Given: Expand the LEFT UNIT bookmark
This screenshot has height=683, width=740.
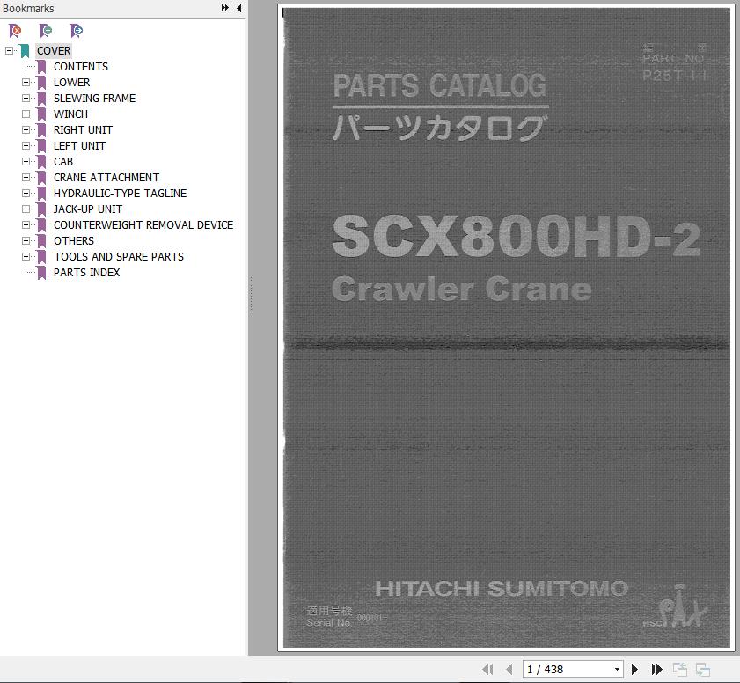Looking at the screenshot, I should pyautogui.click(x=26, y=145).
